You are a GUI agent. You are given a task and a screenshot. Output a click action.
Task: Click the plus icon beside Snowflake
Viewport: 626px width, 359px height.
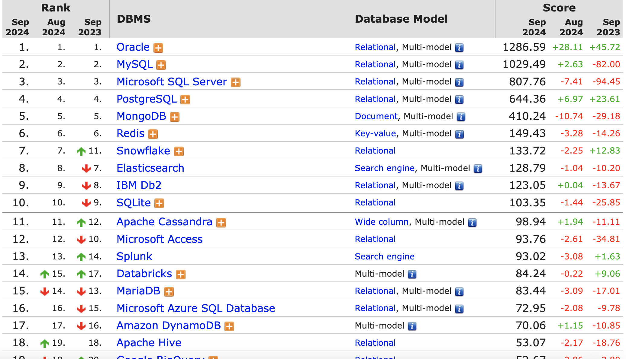[179, 151]
